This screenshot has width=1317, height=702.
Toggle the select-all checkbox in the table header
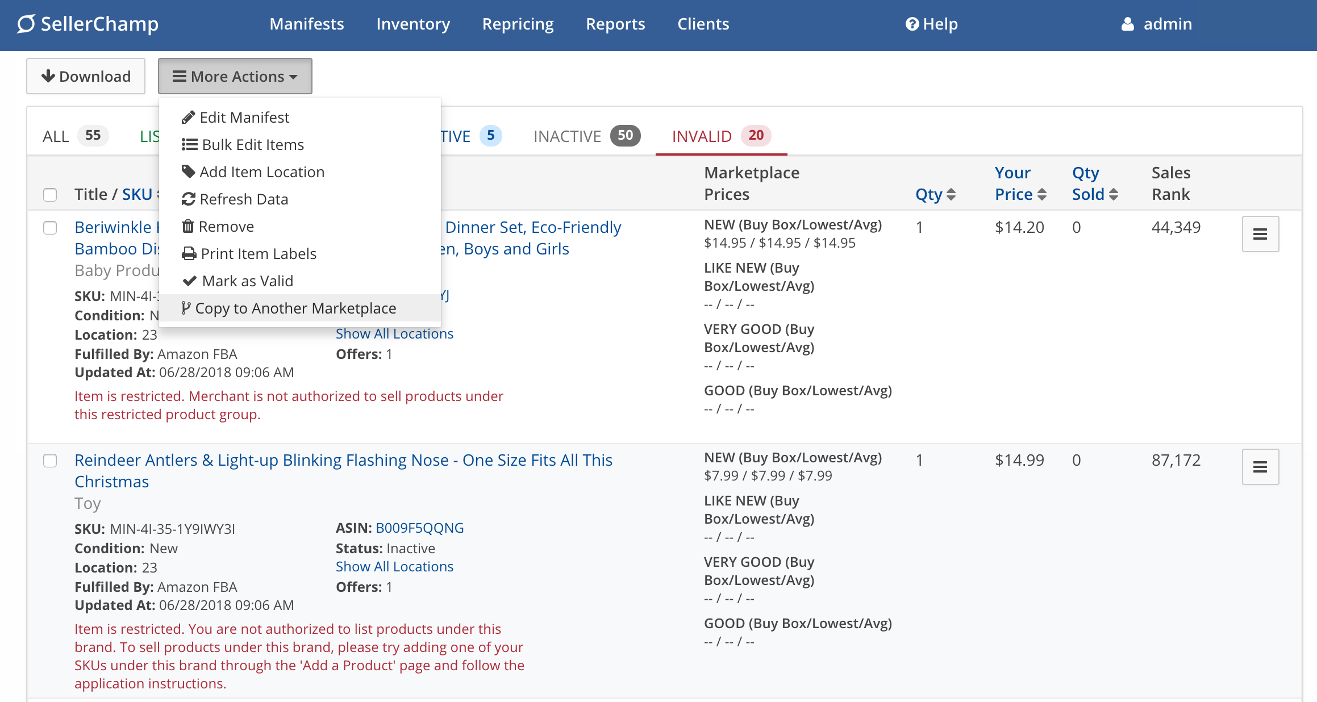coord(50,195)
